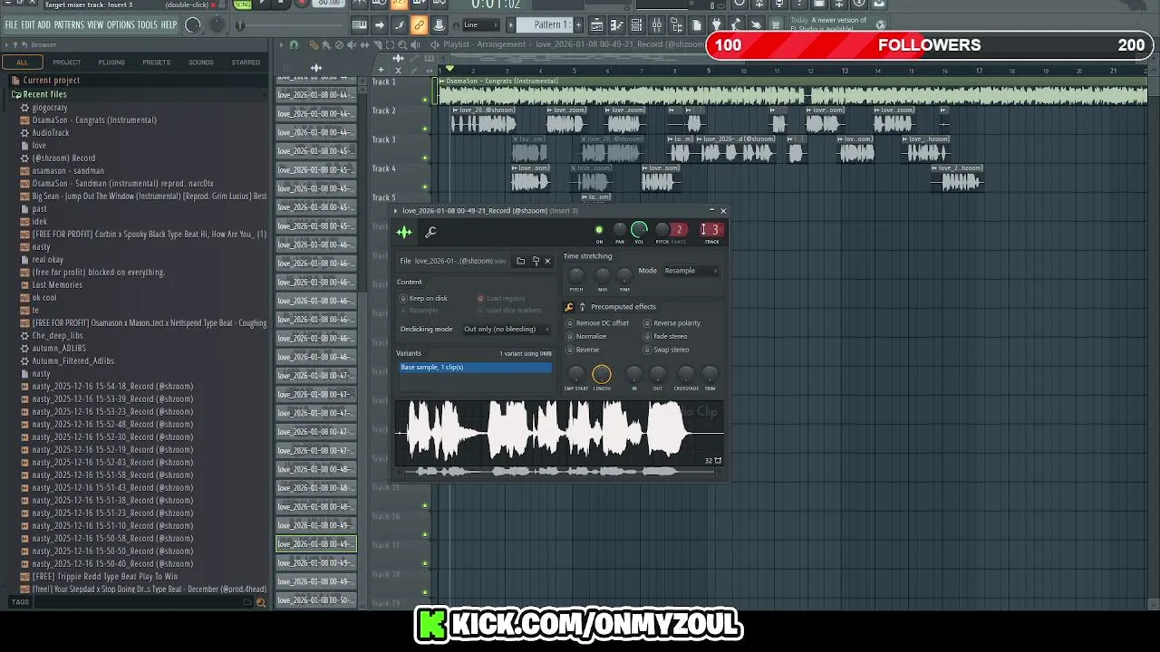The width and height of the screenshot is (1160, 652).
Task: Select the Mute tool in playlist toolbar
Action: pos(352,45)
